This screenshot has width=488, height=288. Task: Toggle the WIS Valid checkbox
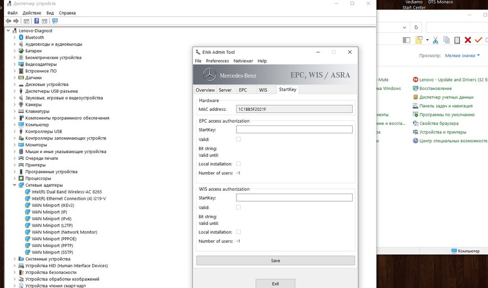[239, 207]
